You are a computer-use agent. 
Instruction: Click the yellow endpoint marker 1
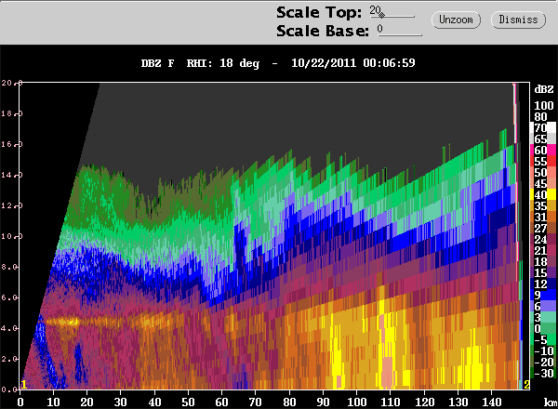23,384
